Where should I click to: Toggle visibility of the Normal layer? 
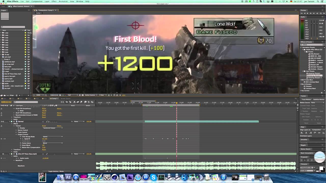point(2,121)
